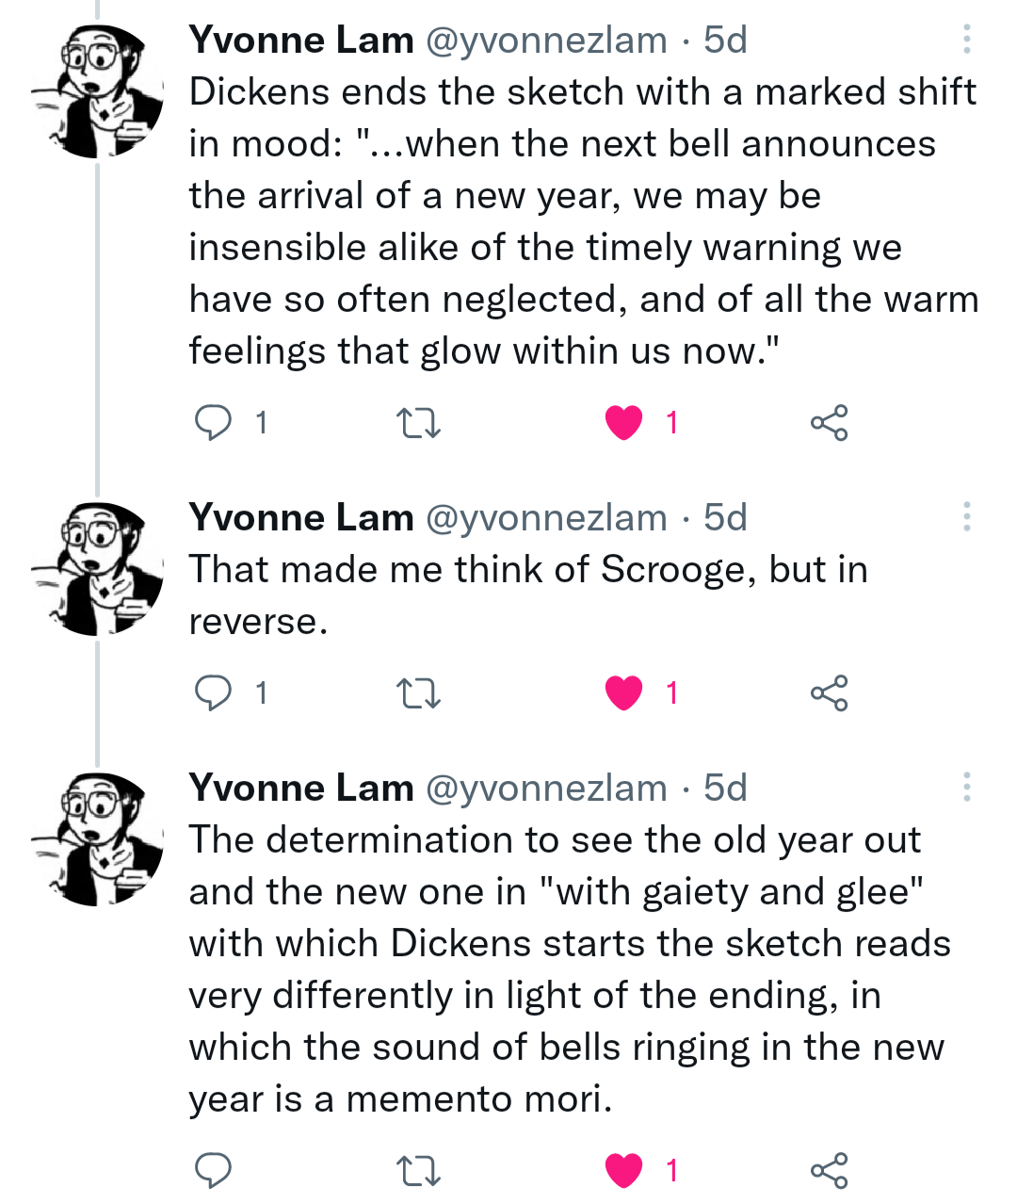
Task: Unlike the first tweet's filled heart
Action: pos(623,422)
